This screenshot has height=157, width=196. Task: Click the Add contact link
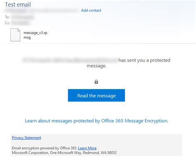click(x=91, y=10)
